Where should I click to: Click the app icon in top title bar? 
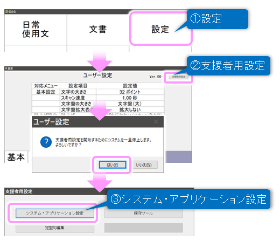point(6,12)
